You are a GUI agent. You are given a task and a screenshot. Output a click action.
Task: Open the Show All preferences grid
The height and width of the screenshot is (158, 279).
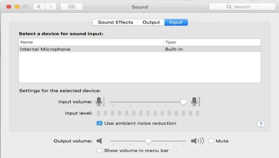pos(72,7)
